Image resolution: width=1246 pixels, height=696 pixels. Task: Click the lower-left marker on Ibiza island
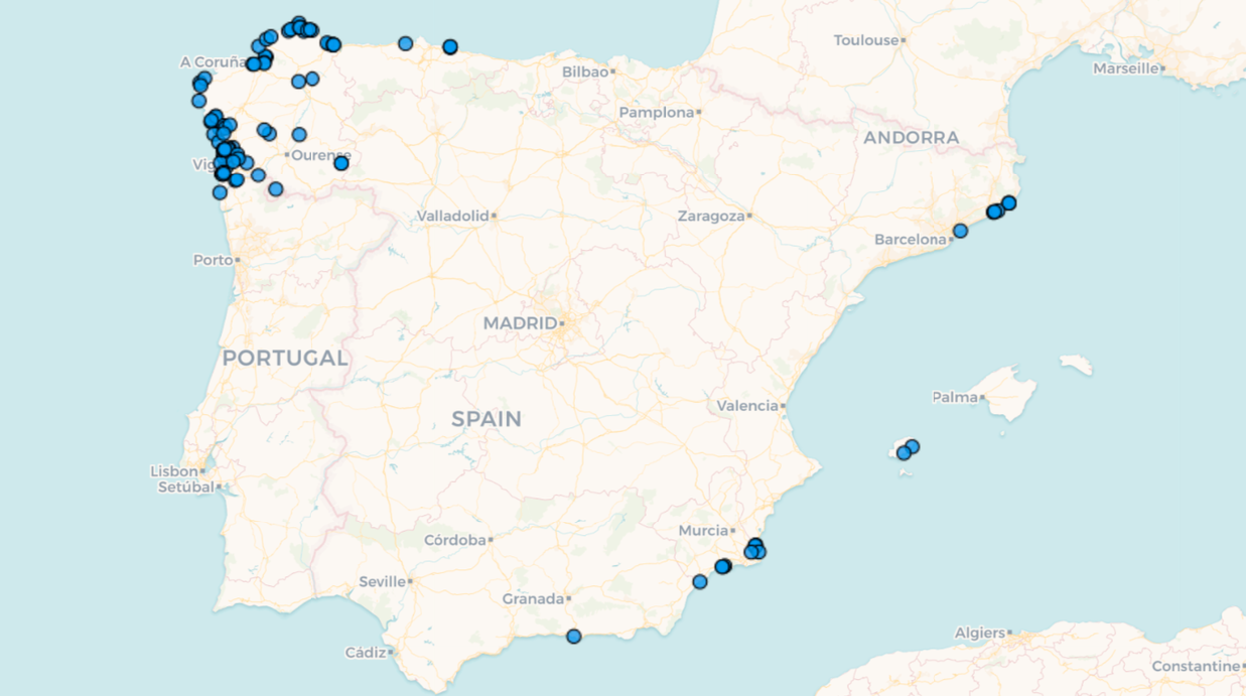pyautogui.click(x=903, y=453)
